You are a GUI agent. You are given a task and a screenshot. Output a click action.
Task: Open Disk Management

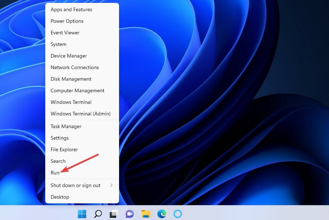(x=71, y=79)
